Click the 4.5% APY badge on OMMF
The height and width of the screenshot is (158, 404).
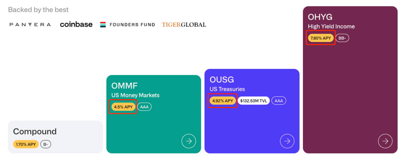tap(123, 107)
